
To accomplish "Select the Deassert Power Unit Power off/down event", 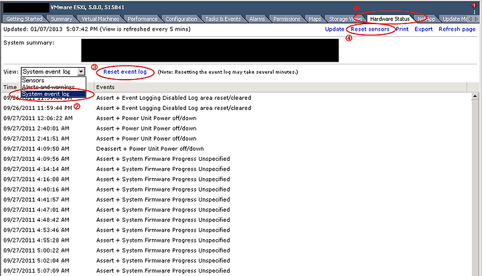I will 236,149.
